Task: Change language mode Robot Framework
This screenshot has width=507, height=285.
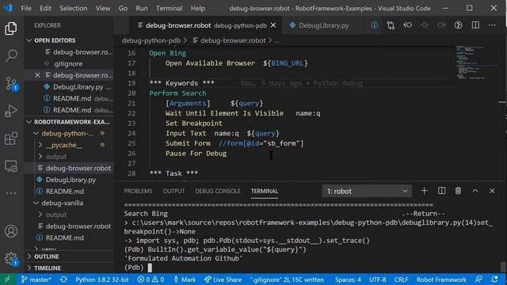Action: (441, 279)
